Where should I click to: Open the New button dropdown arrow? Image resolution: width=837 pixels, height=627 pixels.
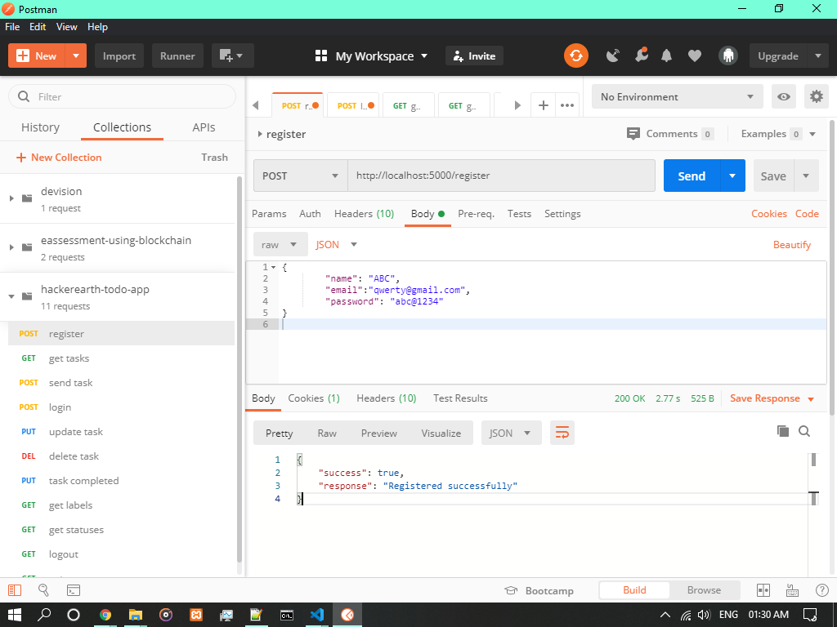click(x=76, y=56)
